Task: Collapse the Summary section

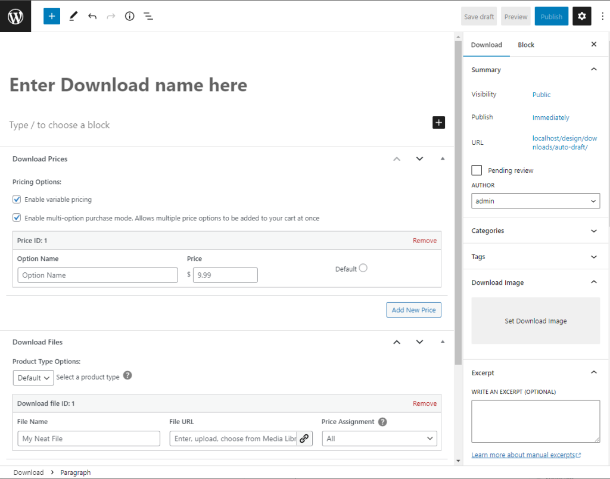Action: coord(594,70)
